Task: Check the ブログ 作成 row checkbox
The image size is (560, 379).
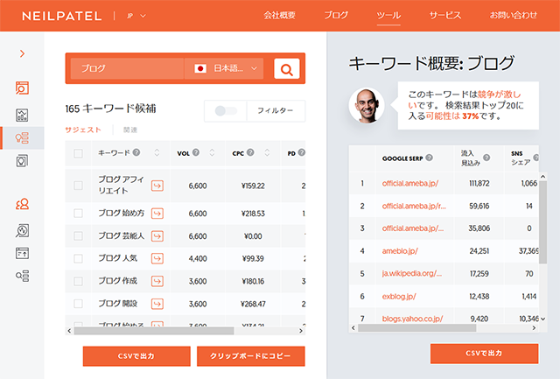Action: [x=78, y=281]
